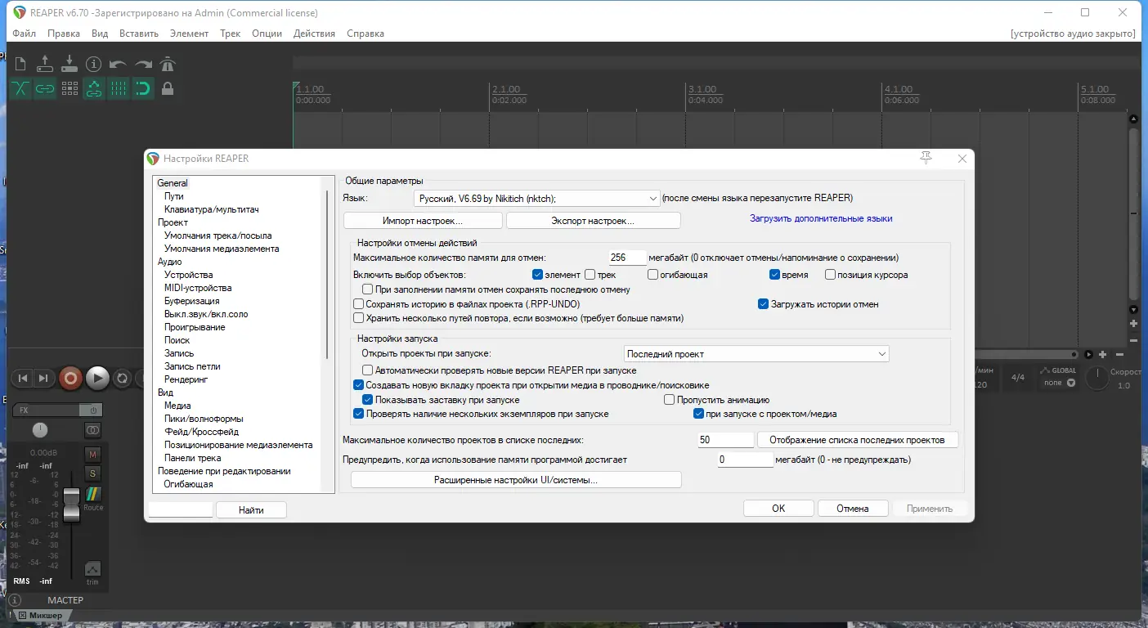Click the Undo arrow in main toolbar

tap(119, 64)
